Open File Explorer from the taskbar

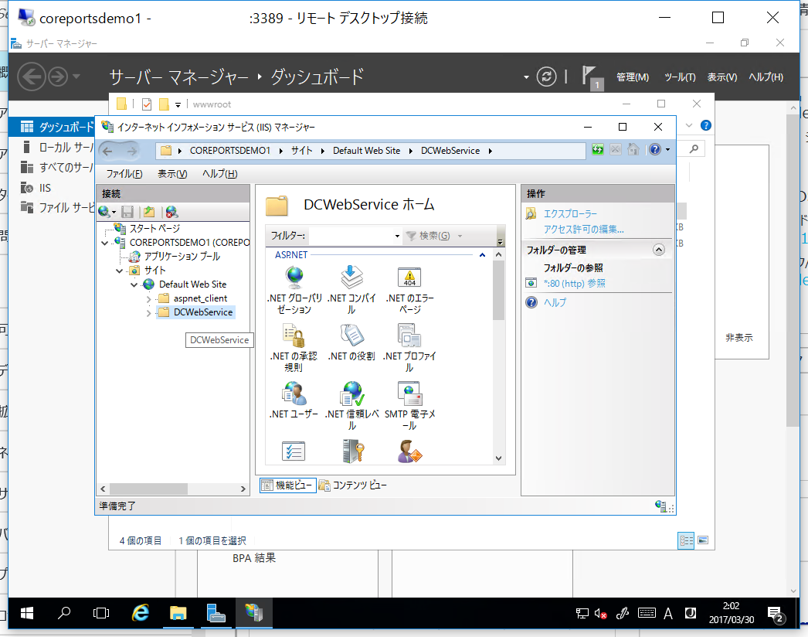pyautogui.click(x=178, y=613)
